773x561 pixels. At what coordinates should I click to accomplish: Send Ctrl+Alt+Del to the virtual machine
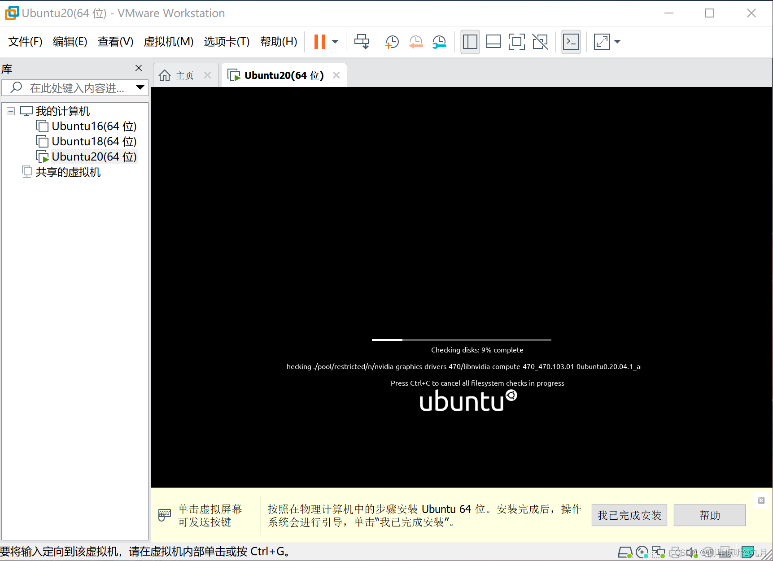pos(362,42)
